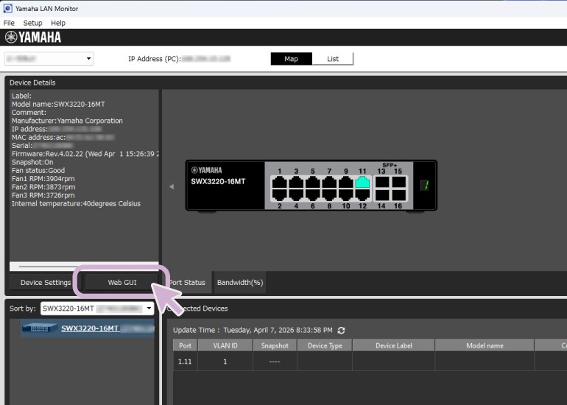Sort by Device Type column header
Image resolution: width=567 pixels, height=405 pixels.
point(325,345)
